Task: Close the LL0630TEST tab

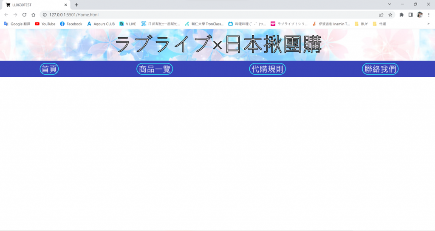Action: 66,5
